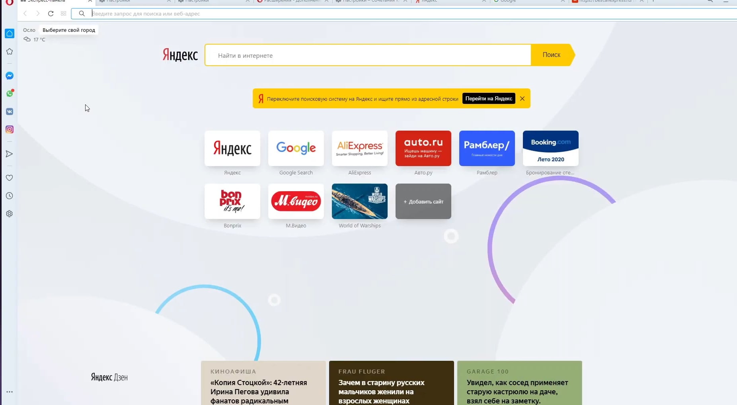Screen dimensions: 737x405
Task: Close the Yandex search engine banner
Action: [522, 99]
